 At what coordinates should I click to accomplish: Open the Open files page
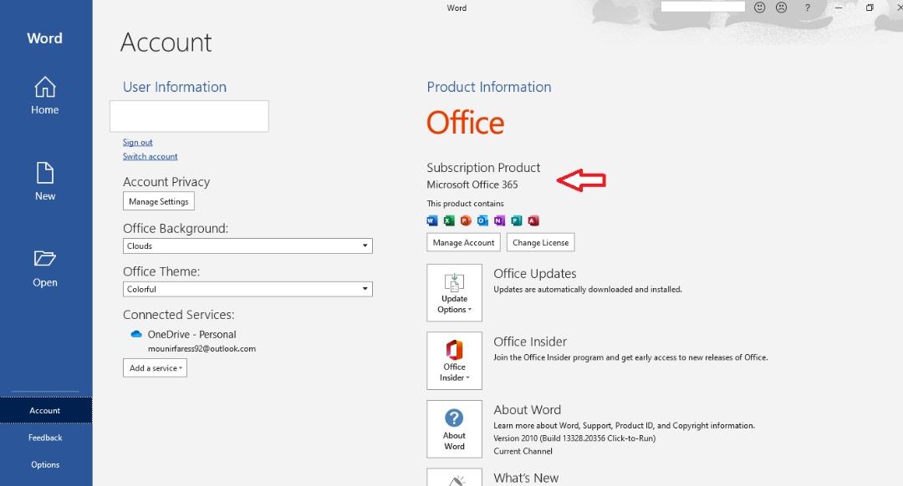tap(45, 268)
